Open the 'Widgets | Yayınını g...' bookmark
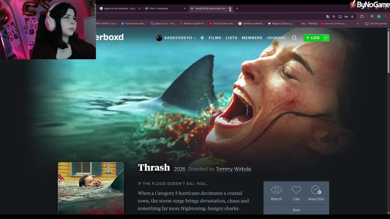Viewport: 390px width, 219px height. [280, 23]
